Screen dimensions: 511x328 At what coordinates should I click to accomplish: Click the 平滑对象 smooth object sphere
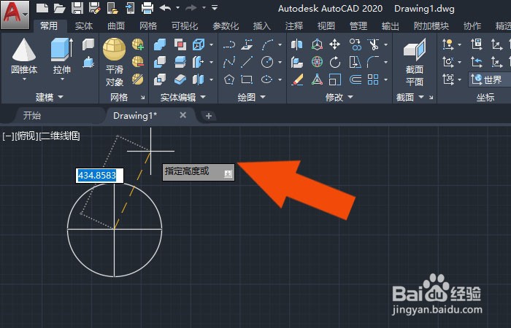[114, 62]
